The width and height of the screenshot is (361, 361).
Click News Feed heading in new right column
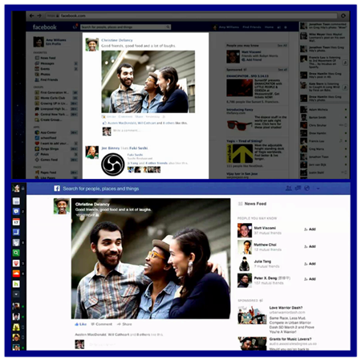255,204
